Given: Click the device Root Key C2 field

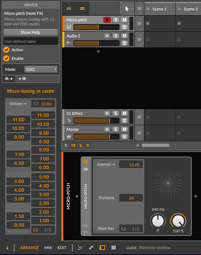Looking at the screenshot, I should click(x=131, y=228).
